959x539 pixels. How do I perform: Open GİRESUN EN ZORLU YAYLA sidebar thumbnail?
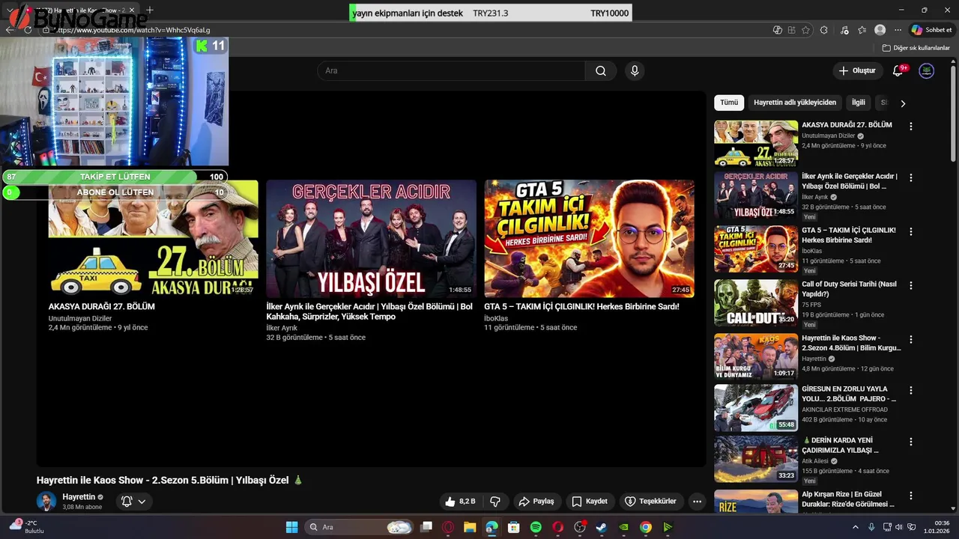point(756,408)
